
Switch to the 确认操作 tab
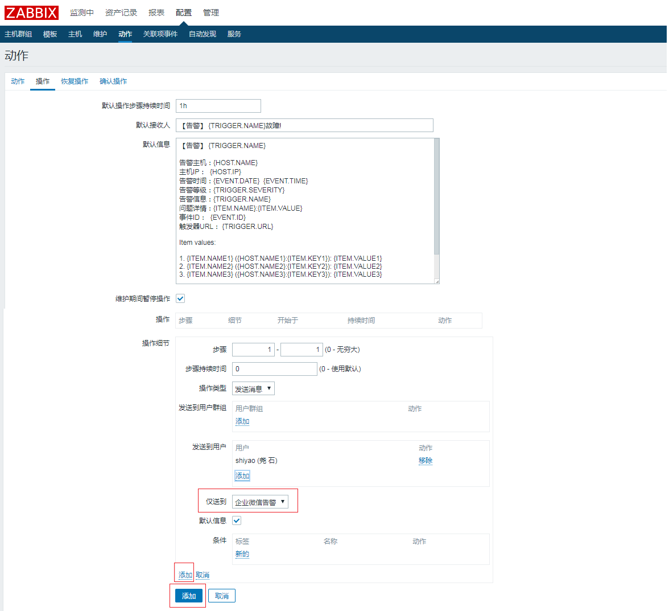(x=113, y=81)
